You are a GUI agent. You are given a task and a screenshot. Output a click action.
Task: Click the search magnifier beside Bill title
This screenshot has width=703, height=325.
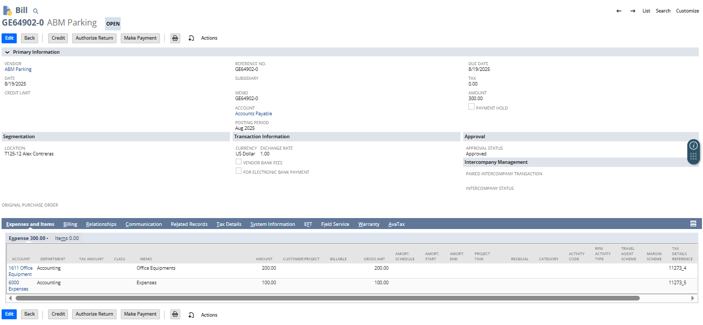click(36, 11)
